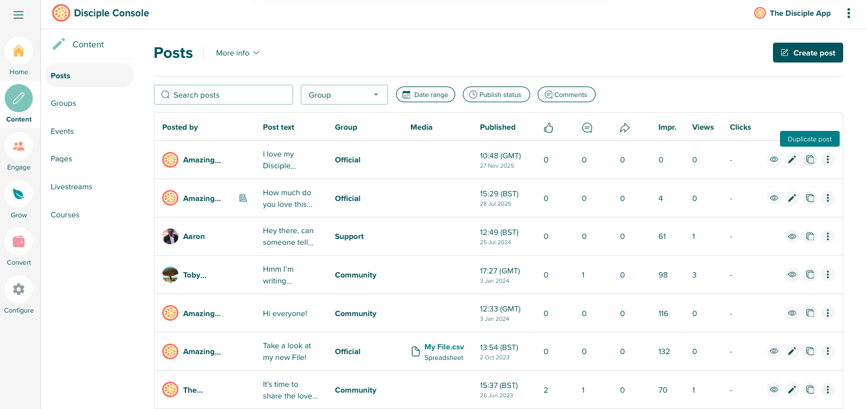866x409 pixels.
Task: Click the Home icon in sidebar
Action: click(19, 51)
